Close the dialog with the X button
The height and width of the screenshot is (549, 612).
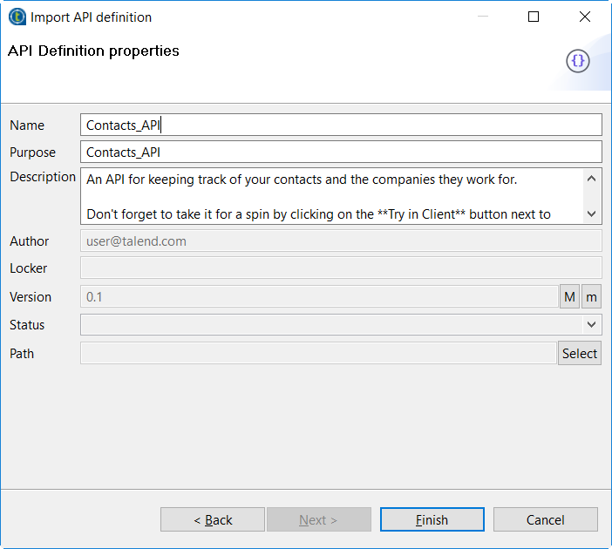(x=584, y=17)
